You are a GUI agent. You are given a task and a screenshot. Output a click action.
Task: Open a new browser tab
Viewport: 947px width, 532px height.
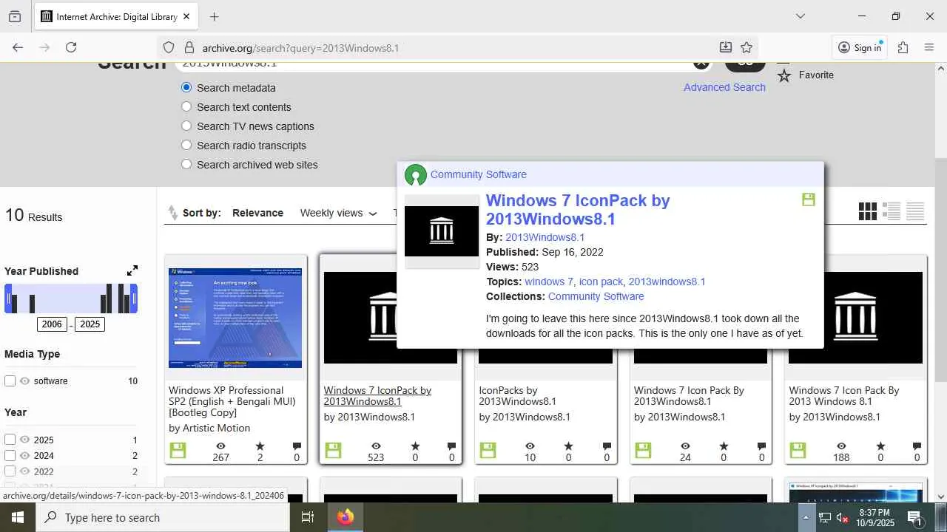pos(214,16)
